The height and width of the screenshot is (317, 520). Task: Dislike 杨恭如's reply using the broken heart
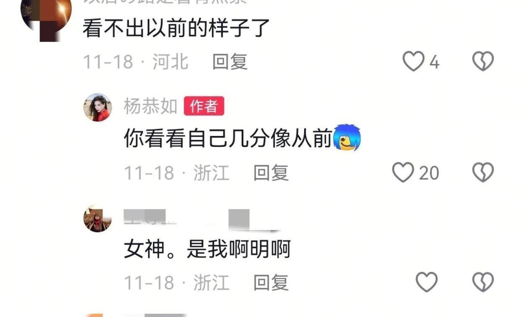[x=483, y=172]
